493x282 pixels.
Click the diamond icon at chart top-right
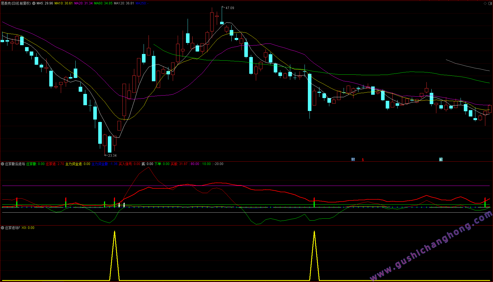click(x=485, y=3)
